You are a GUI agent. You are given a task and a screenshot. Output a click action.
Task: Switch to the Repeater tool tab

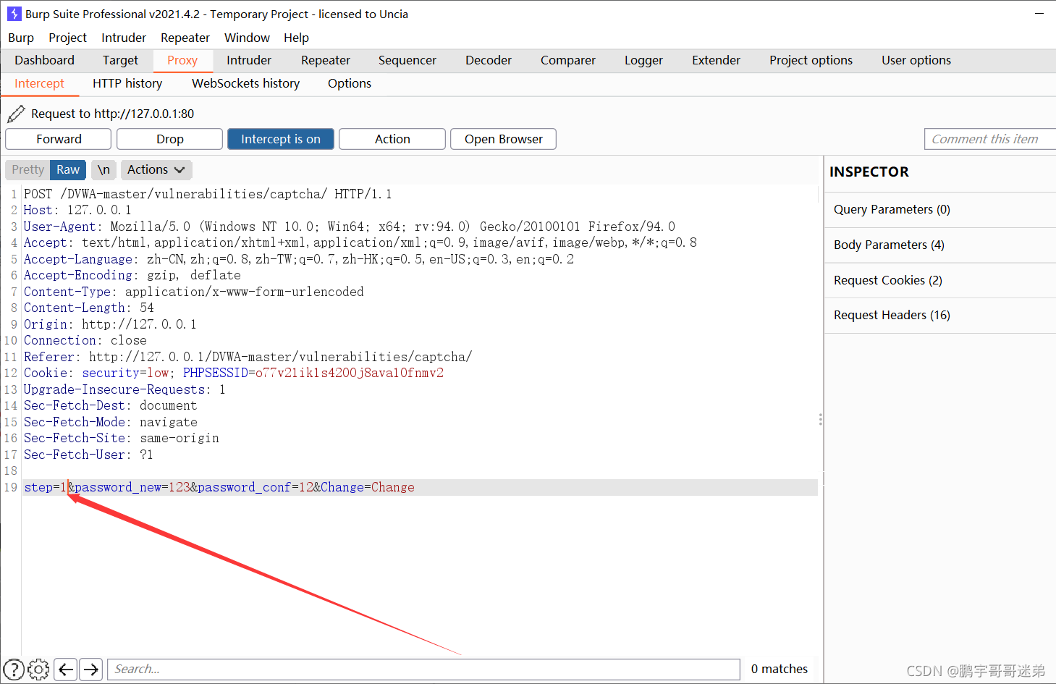326,60
